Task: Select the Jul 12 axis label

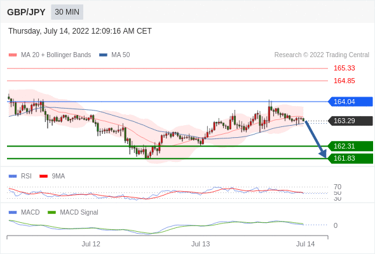Action: 91,244
